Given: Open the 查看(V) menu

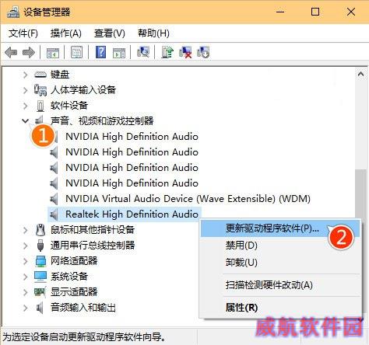Looking at the screenshot, I should [x=110, y=33].
